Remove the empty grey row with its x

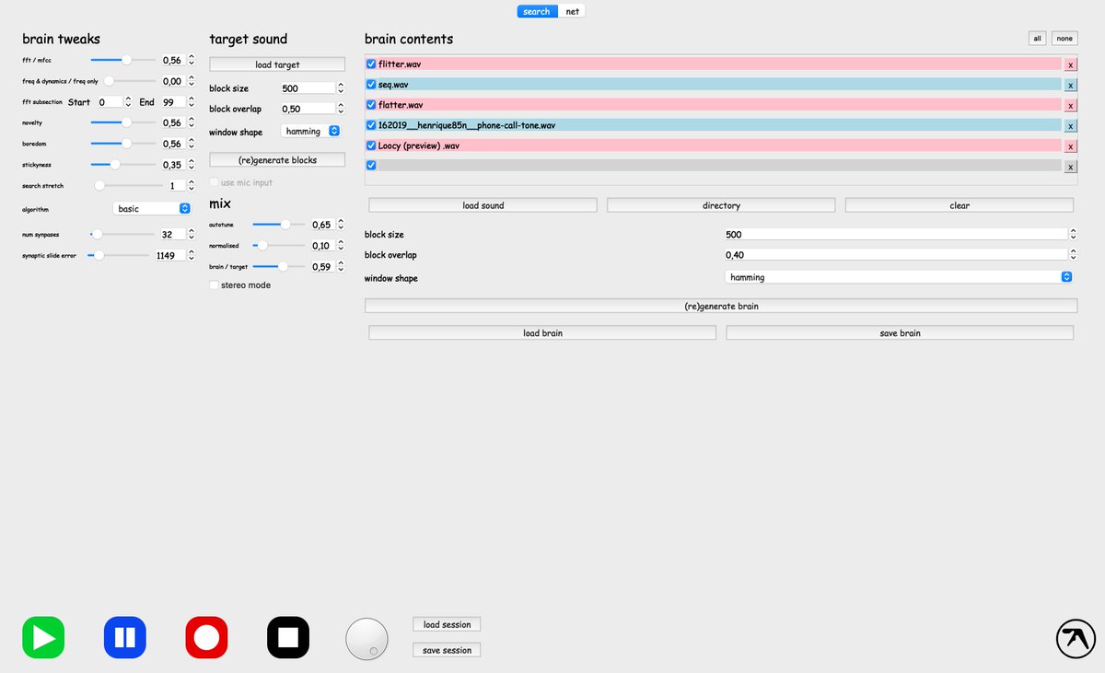[x=1070, y=166]
